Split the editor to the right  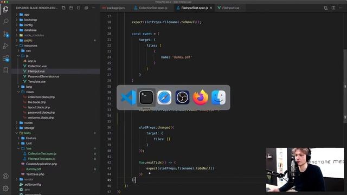[x=333, y=8]
